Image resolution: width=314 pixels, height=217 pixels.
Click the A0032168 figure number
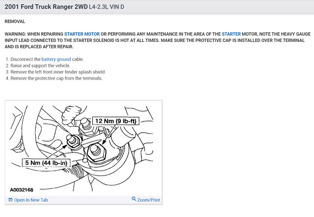pos(22,190)
